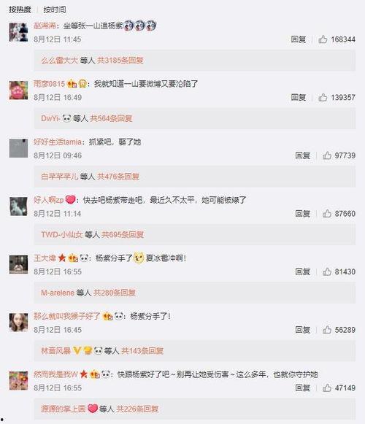The width and height of the screenshot is (365, 424).
Task: Open 赵浠浠's profile avatar
Action: click(18, 32)
